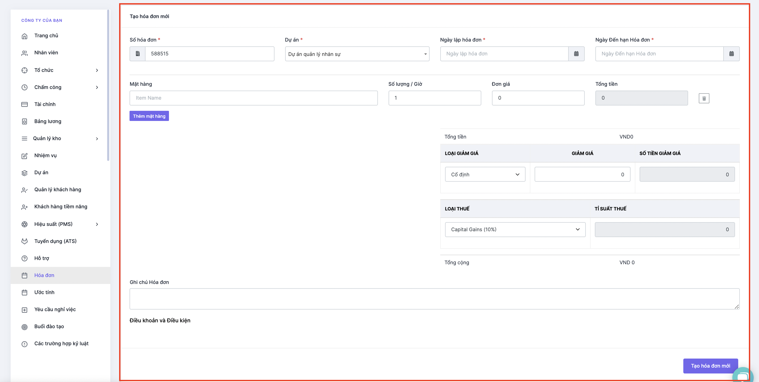Screen dimensions: 759x382
Task: Click the people icon beside Nhân viên
Action: (x=25, y=53)
